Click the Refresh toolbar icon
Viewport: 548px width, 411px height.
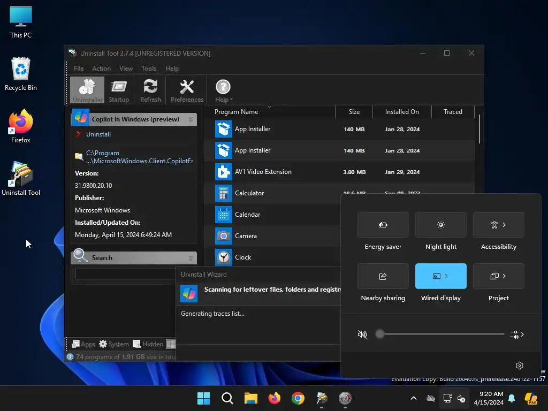tap(150, 90)
